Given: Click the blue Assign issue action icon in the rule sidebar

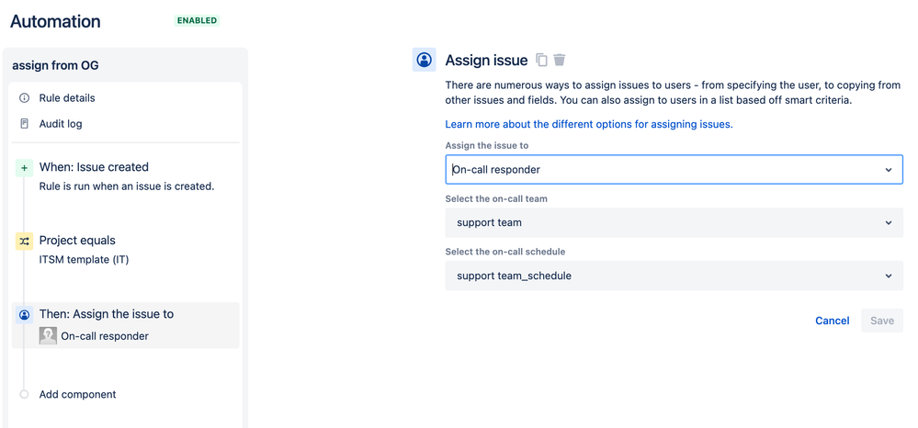Looking at the screenshot, I should [25, 314].
